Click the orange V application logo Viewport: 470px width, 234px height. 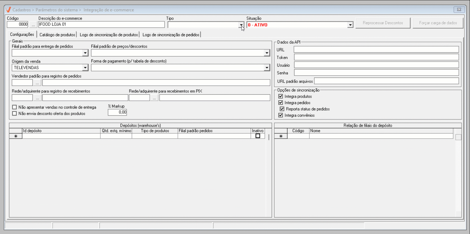8,10
